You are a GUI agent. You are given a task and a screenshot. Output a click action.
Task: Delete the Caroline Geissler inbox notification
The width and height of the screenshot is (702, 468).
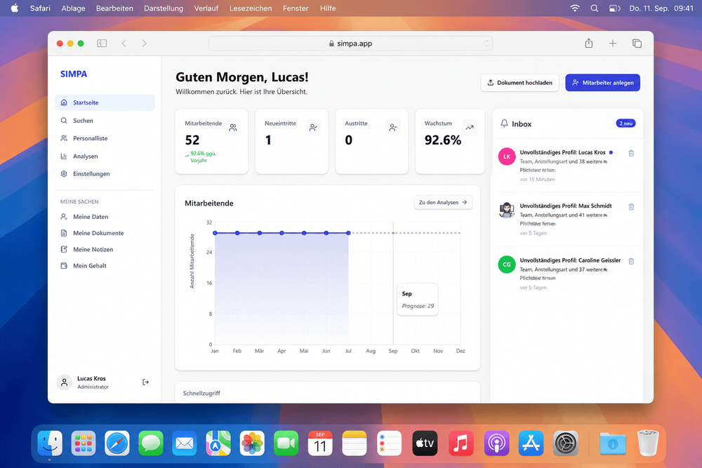[x=631, y=261]
